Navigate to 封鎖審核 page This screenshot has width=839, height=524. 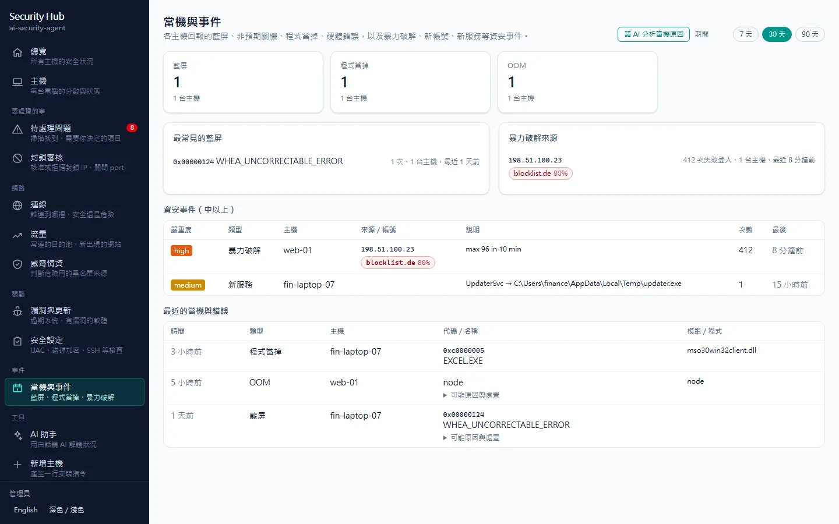(75, 162)
